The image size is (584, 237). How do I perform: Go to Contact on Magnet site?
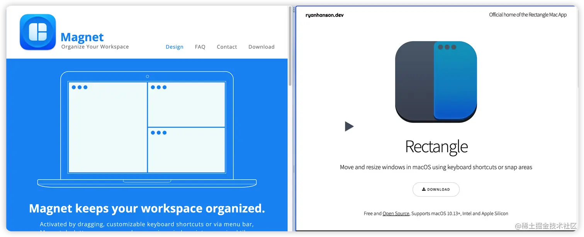point(227,47)
